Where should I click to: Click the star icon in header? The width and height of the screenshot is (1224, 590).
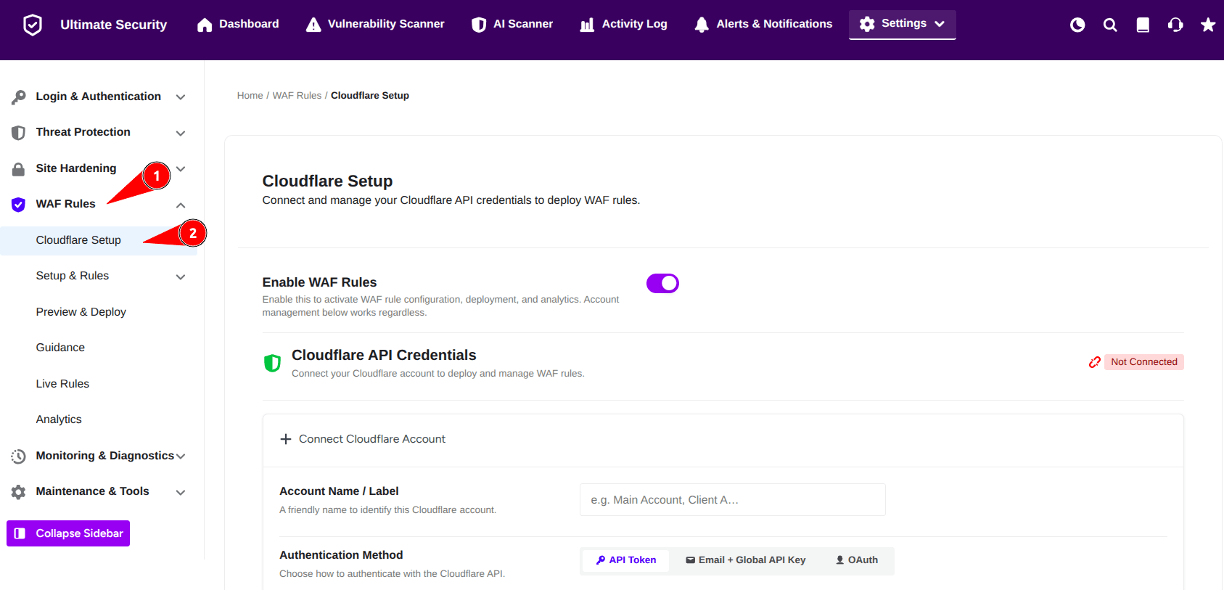coord(1208,25)
